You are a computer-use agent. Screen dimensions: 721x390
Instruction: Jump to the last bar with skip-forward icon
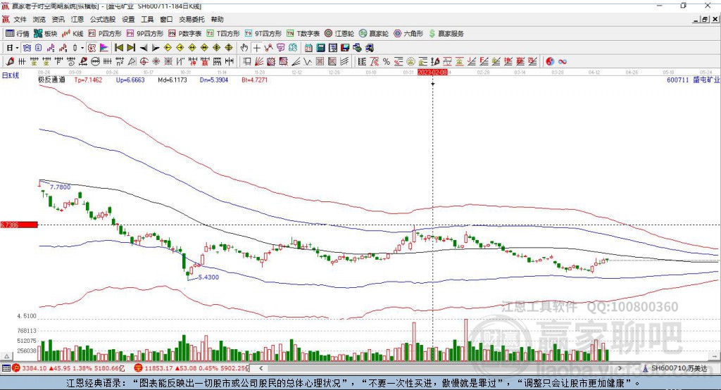pyautogui.click(x=131, y=48)
